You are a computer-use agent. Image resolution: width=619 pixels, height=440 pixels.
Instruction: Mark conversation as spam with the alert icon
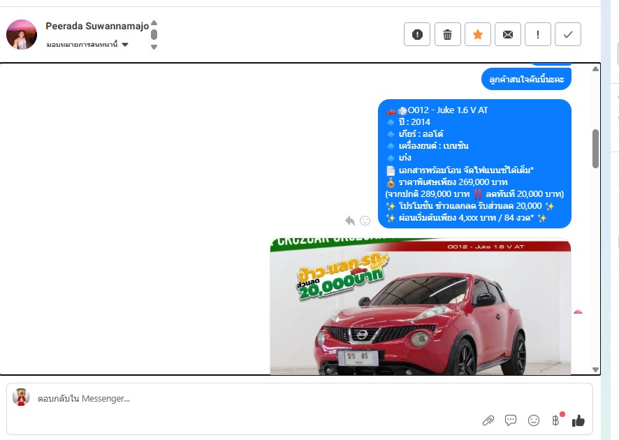pos(417,34)
